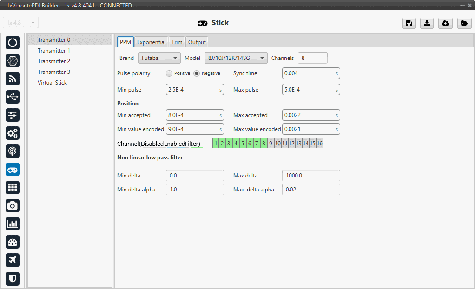Click the bar chart icon in sidebar
Viewport: 475px width, 289px height.
[13, 223]
